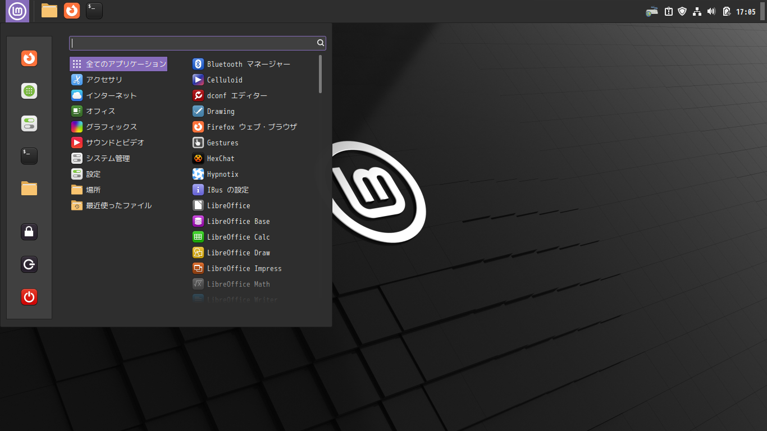The image size is (767, 431).
Task: Open LibreOffice Math from the app list
Action: pyautogui.click(x=254, y=284)
